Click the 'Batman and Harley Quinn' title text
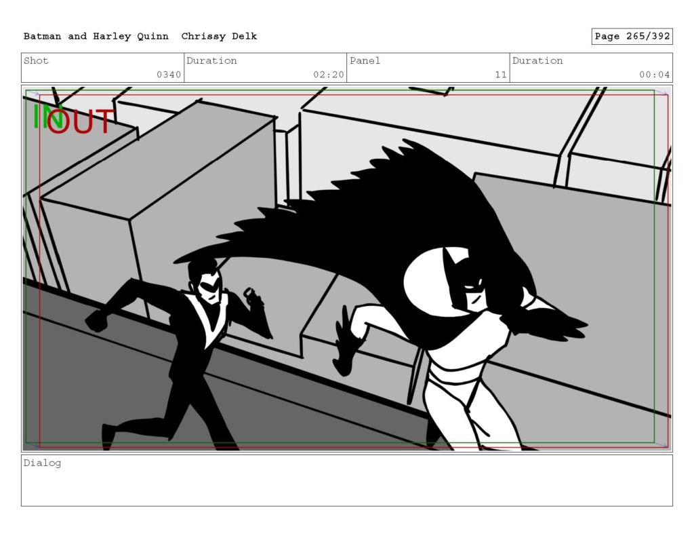Viewport: 694px width, 538px height. (x=96, y=37)
